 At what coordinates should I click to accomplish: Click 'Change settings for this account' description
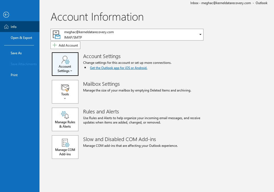coord(127,63)
